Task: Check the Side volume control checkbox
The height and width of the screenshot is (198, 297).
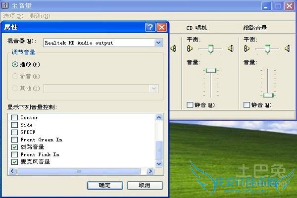Action: 14,125
